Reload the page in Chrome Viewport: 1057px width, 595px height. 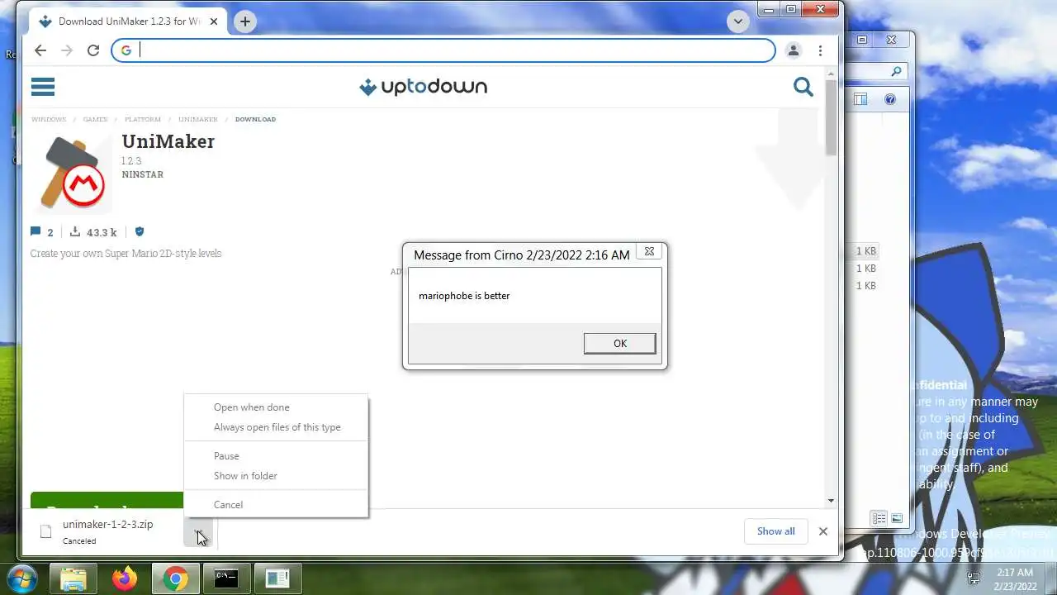point(93,50)
